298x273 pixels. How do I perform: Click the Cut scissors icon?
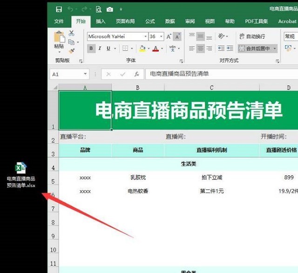click(x=71, y=33)
